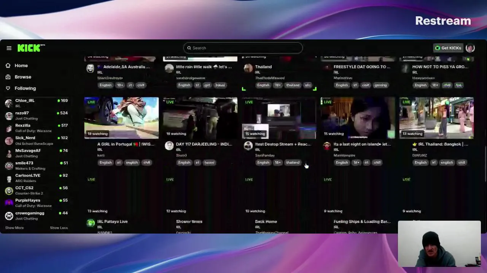Click the Following heart icon
This screenshot has height=273, width=487.
[x=8, y=88]
